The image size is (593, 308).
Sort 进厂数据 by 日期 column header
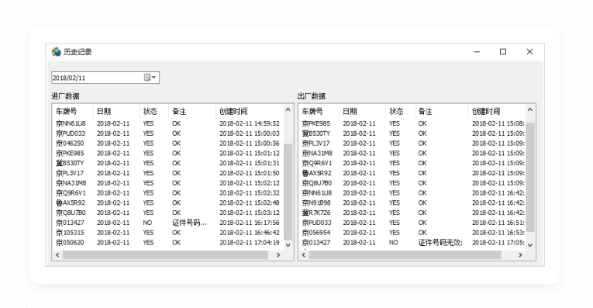[116, 111]
